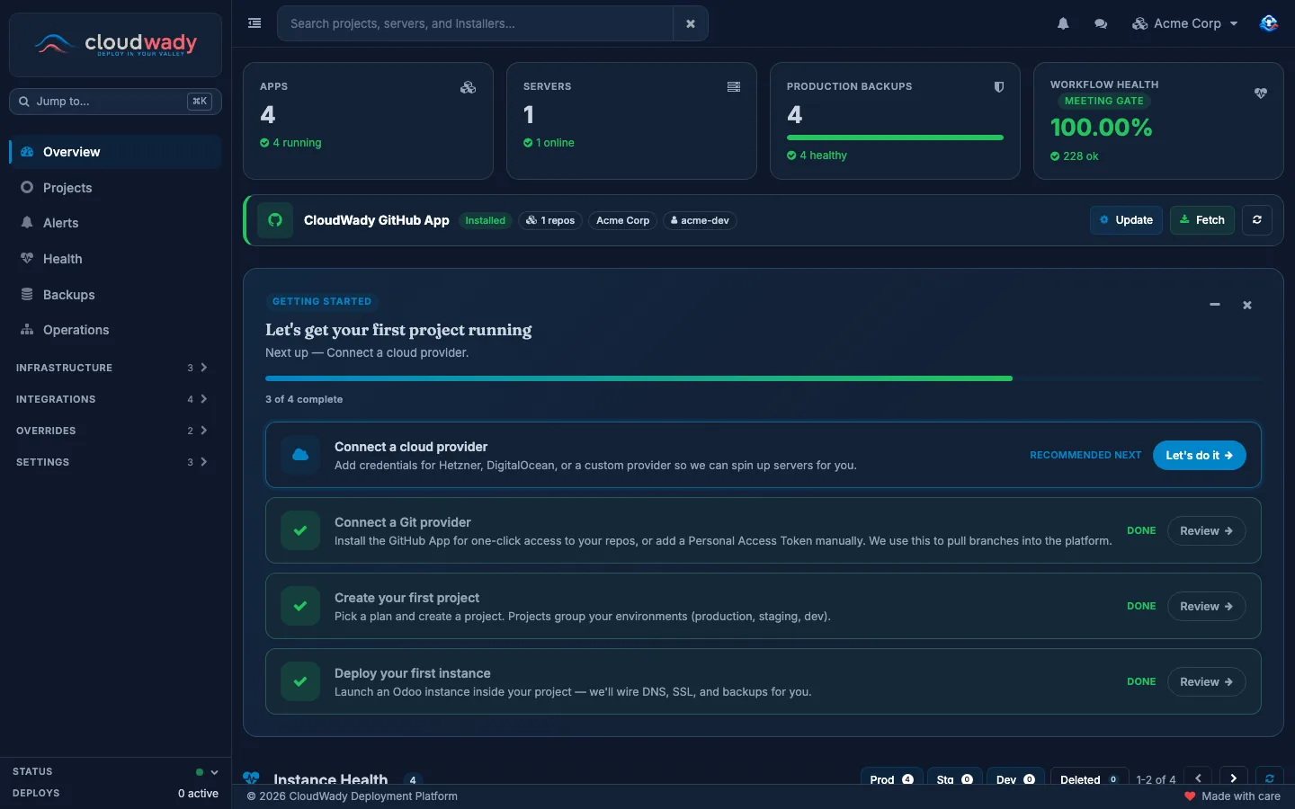Click the 4 running apps status

tap(290, 143)
